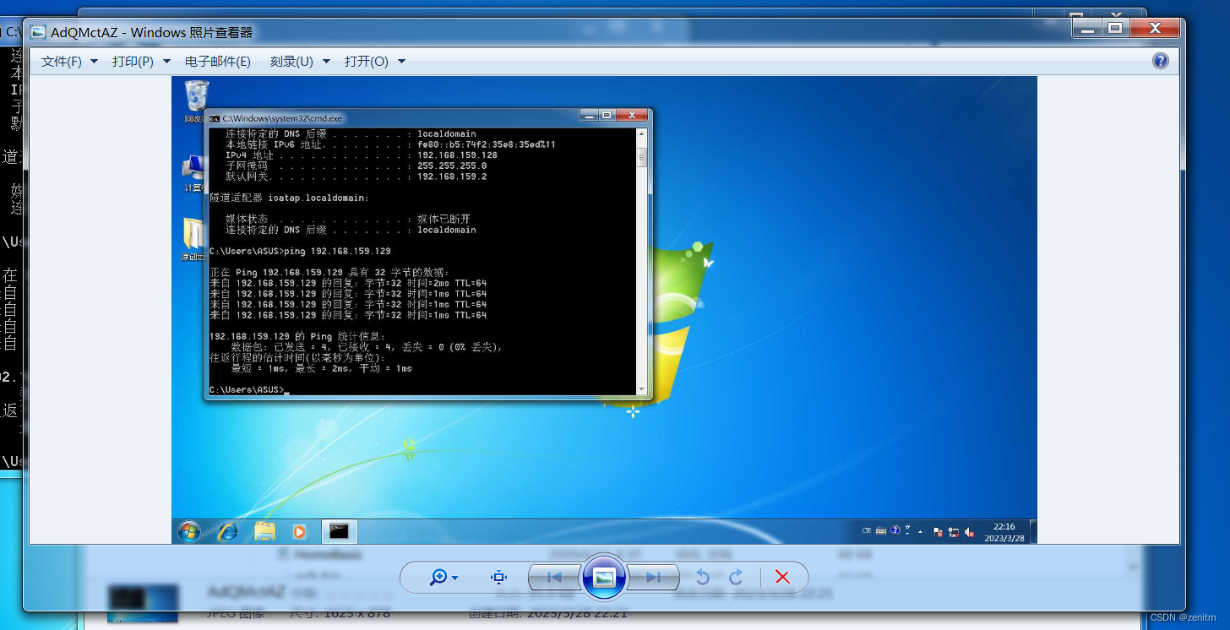Click cmd.exe title text in the picture
Viewport: 1230px width, 630px height.
point(282,119)
